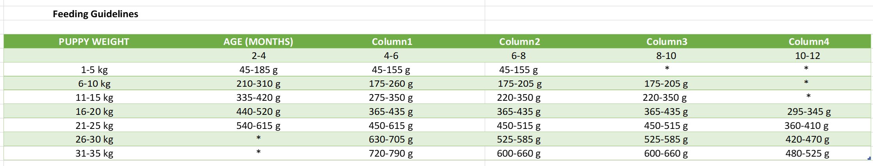Click the 295-345 g cell
This screenshot has height=166, width=873.
click(809, 112)
